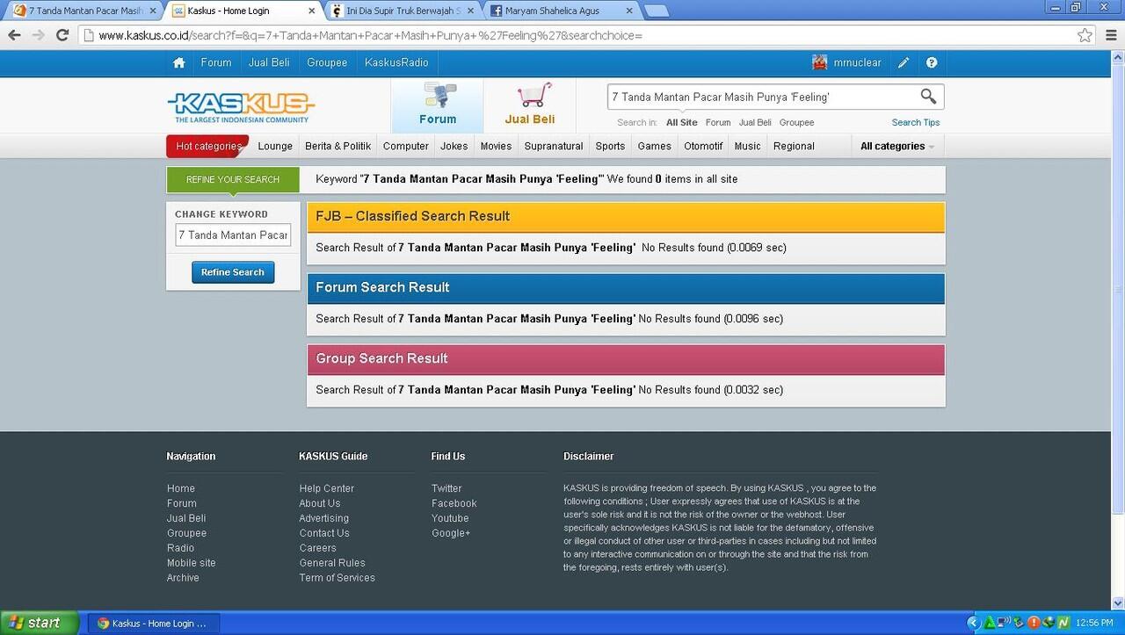1125x635 pixels.
Task: Click the mrnuclear user avatar
Action: point(820,62)
